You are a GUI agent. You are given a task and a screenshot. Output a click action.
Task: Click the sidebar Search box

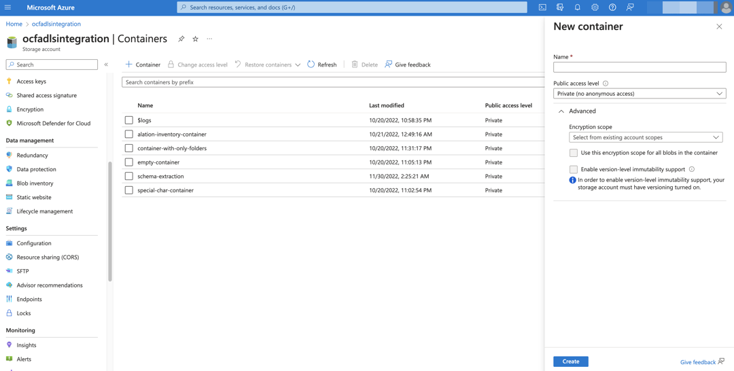(52, 65)
